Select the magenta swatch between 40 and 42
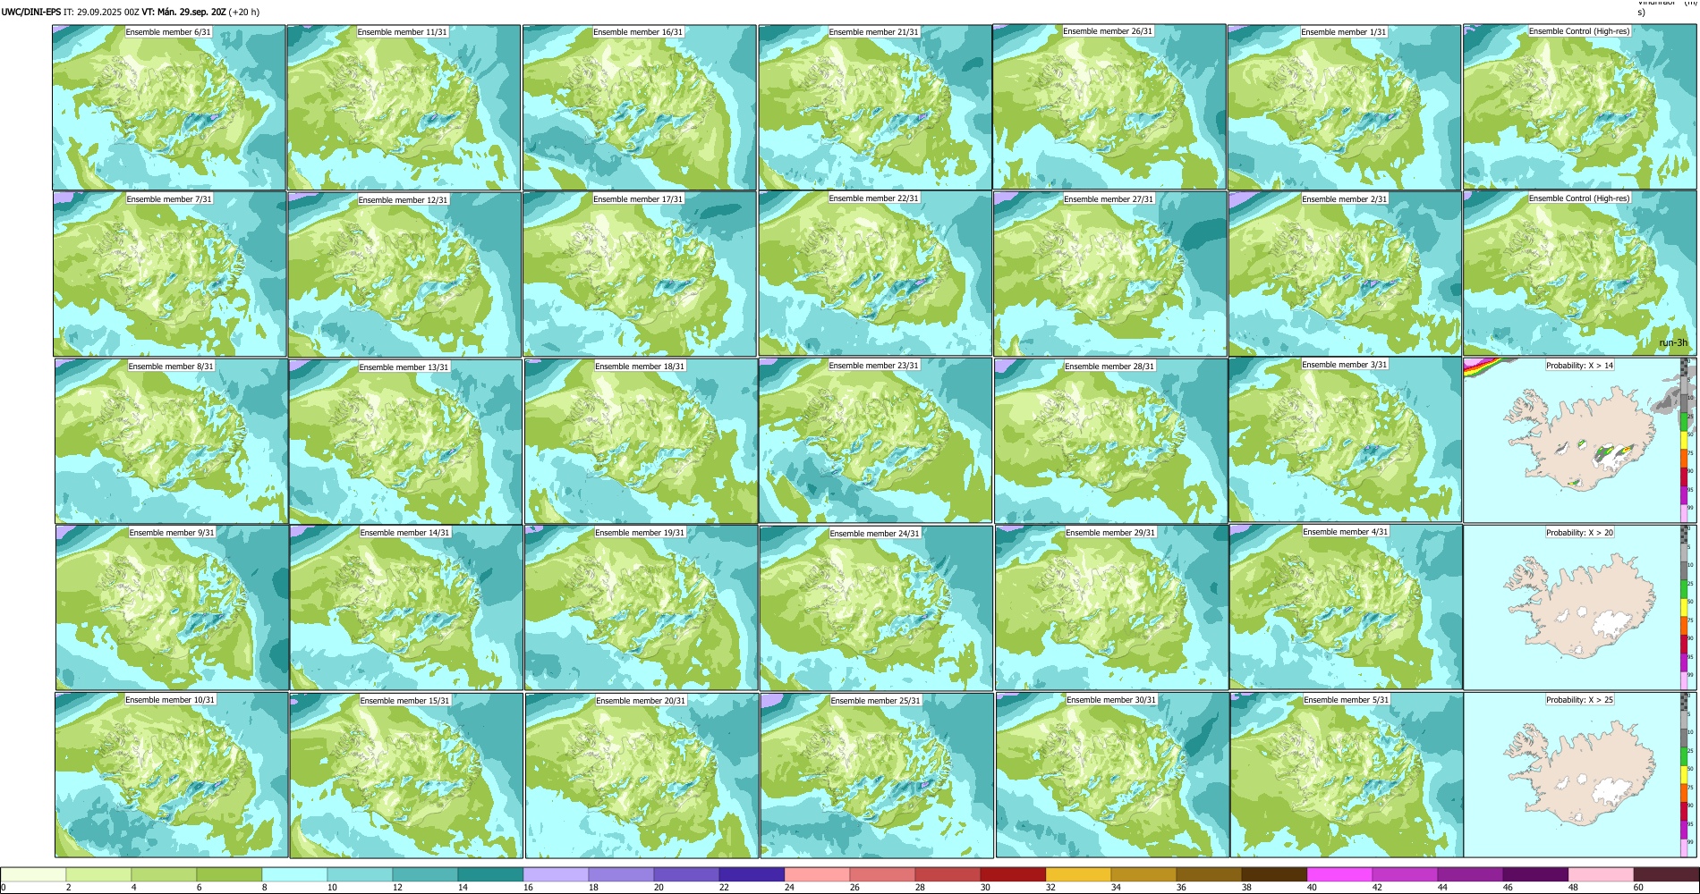This screenshot has height=894, width=1700. pyautogui.click(x=1339, y=874)
